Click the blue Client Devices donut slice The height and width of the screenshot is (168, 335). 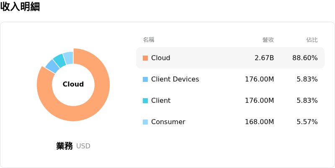(53, 66)
